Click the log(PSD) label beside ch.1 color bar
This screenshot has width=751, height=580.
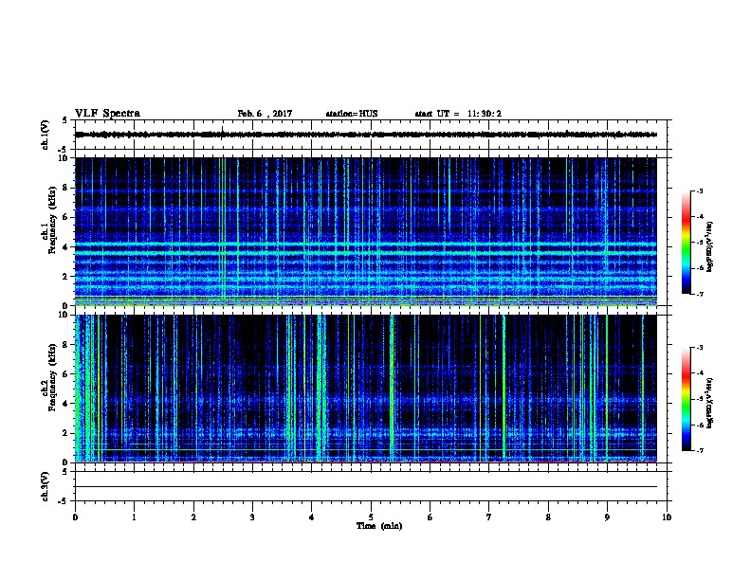click(710, 247)
